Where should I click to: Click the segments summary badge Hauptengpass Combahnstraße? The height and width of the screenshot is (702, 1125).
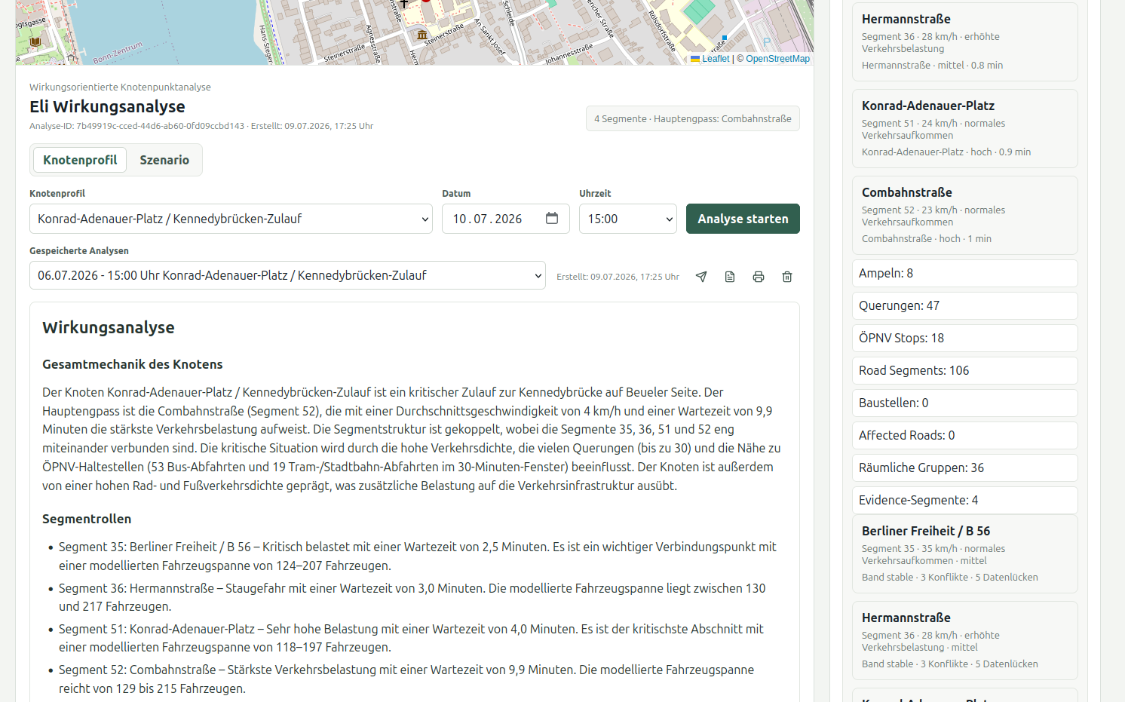tap(693, 118)
